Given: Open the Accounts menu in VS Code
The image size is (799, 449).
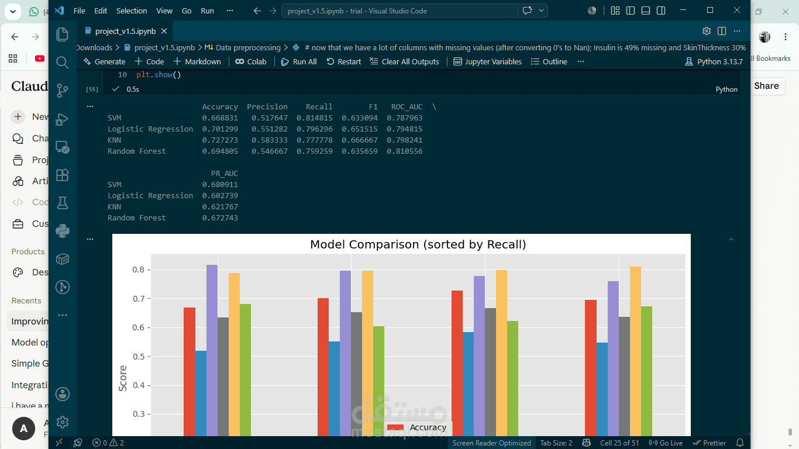Looking at the screenshot, I should (63, 394).
